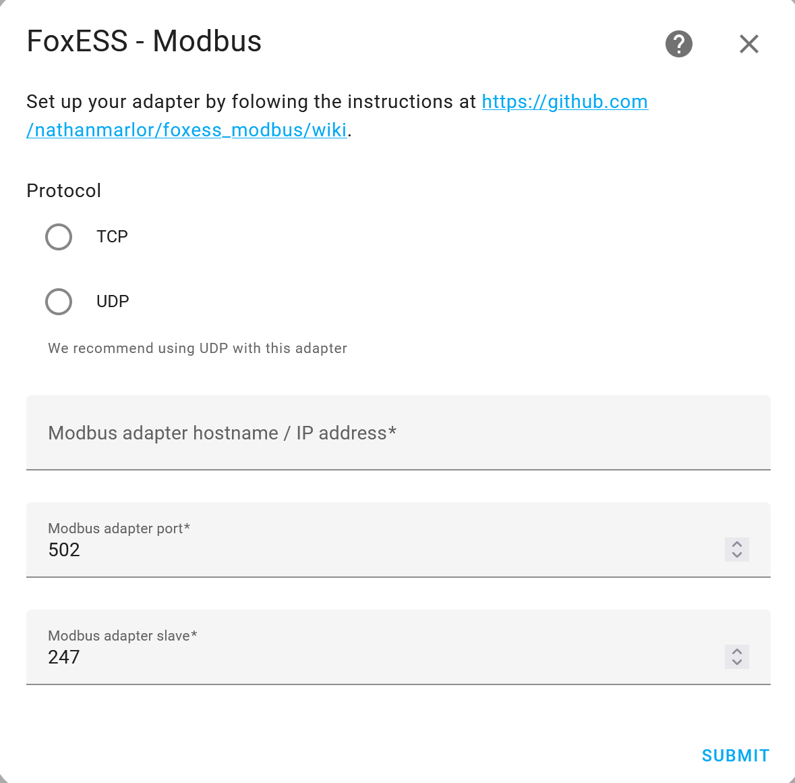Click the slave stepper up arrow
This screenshot has width=795, height=783.
(736, 652)
